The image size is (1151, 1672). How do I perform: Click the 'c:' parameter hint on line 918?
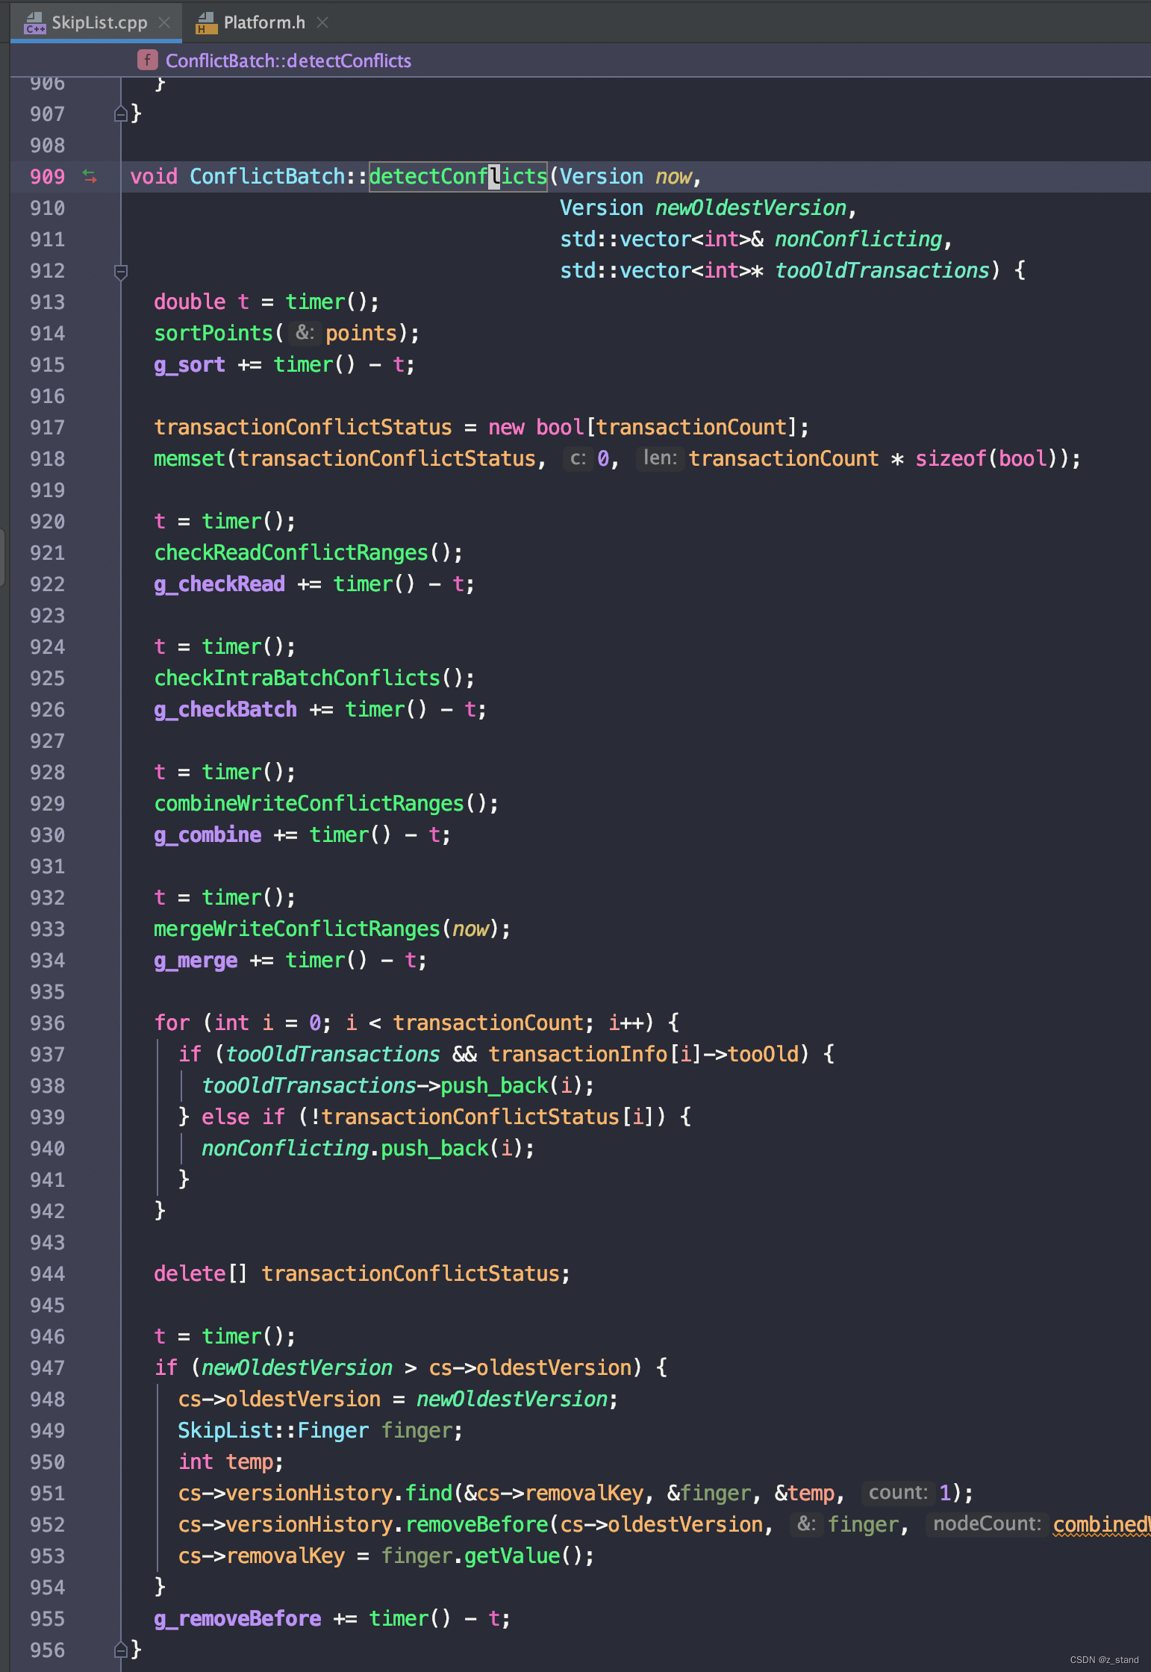[578, 458]
